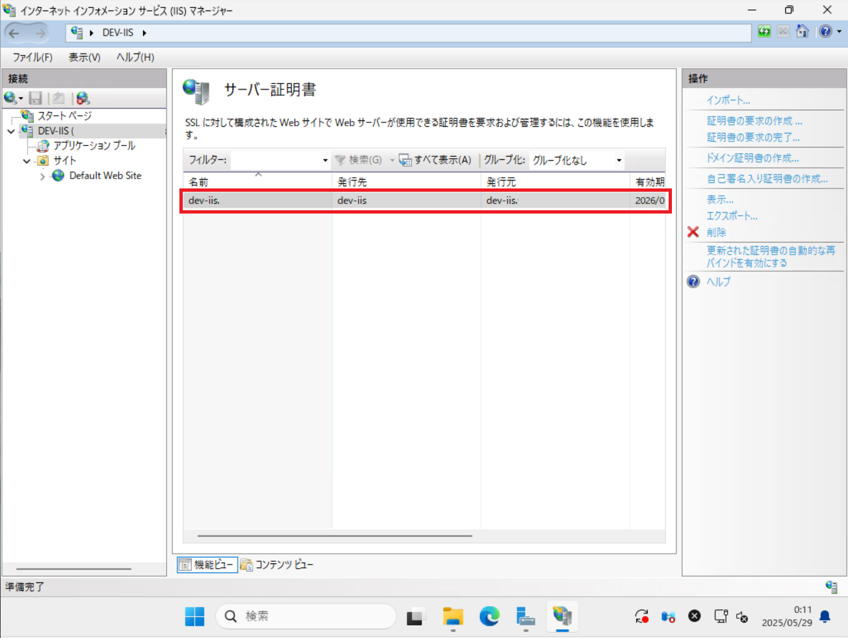Click the taskbar search box
This screenshot has width=848, height=638.
305,616
